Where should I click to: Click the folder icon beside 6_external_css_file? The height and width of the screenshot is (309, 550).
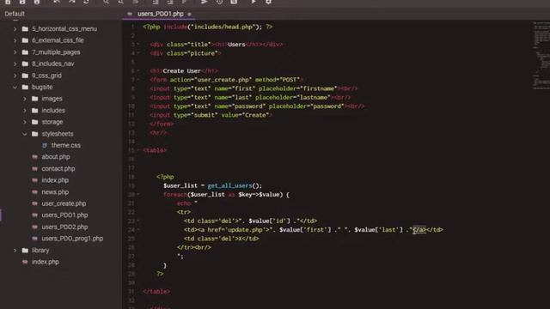25,40
